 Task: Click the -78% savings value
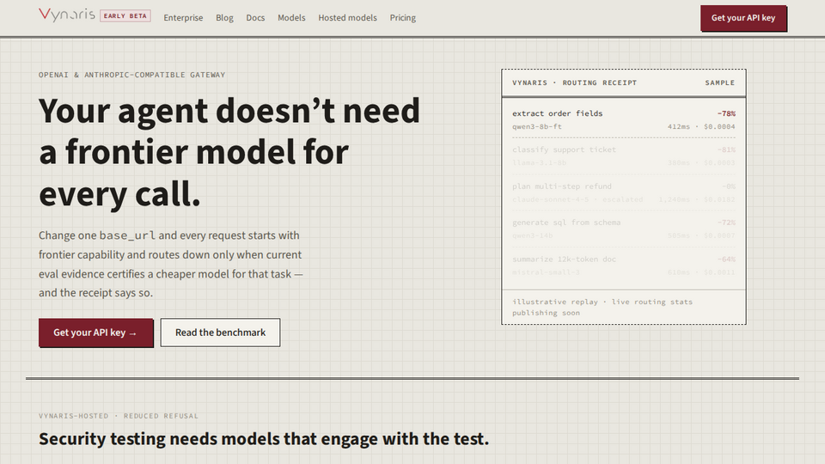tap(726, 113)
